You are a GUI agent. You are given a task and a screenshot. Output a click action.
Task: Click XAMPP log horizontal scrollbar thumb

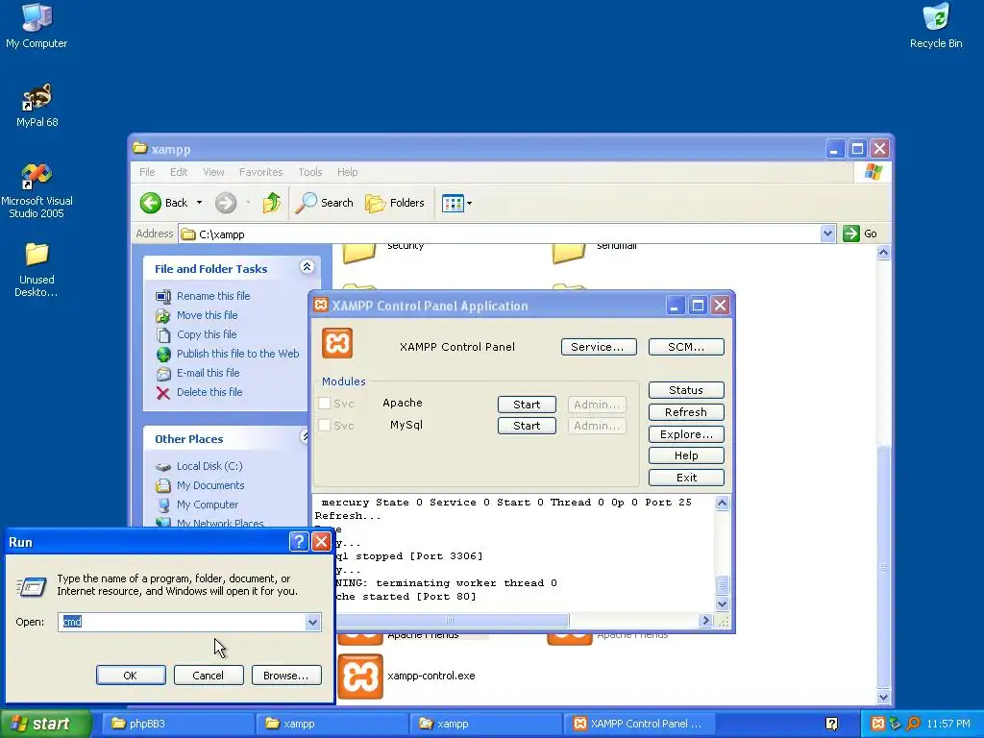pyautogui.click(x=451, y=621)
